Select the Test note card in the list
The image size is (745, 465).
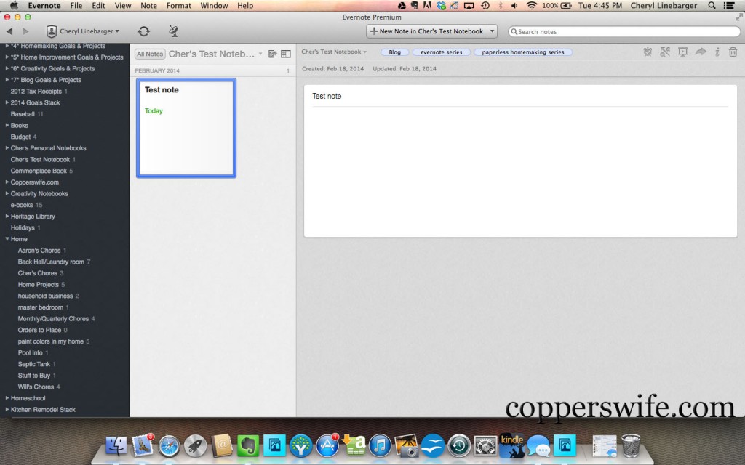186,128
